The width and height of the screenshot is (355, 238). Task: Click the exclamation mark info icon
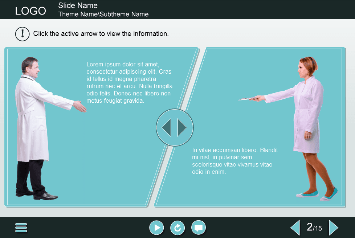click(x=22, y=34)
